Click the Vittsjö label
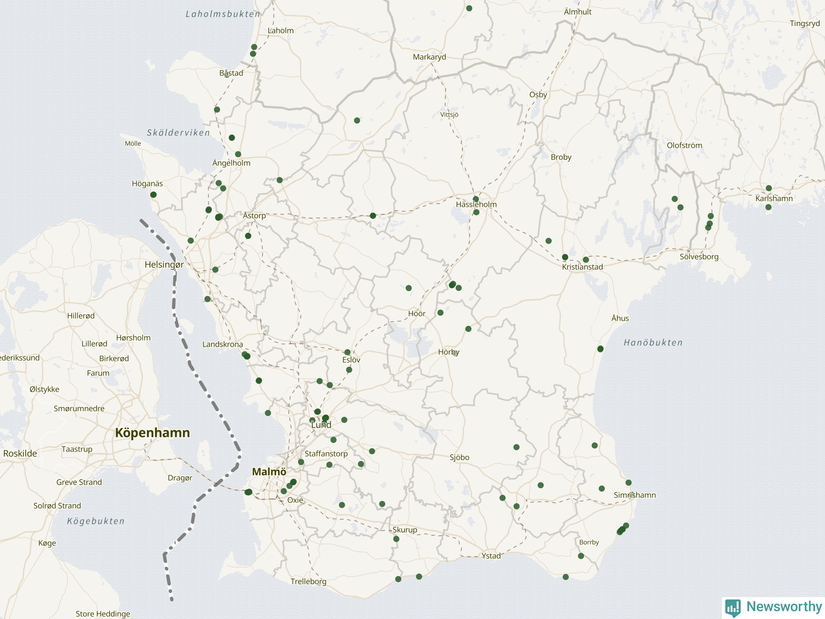Viewport: 825px width, 619px height. tap(450, 115)
